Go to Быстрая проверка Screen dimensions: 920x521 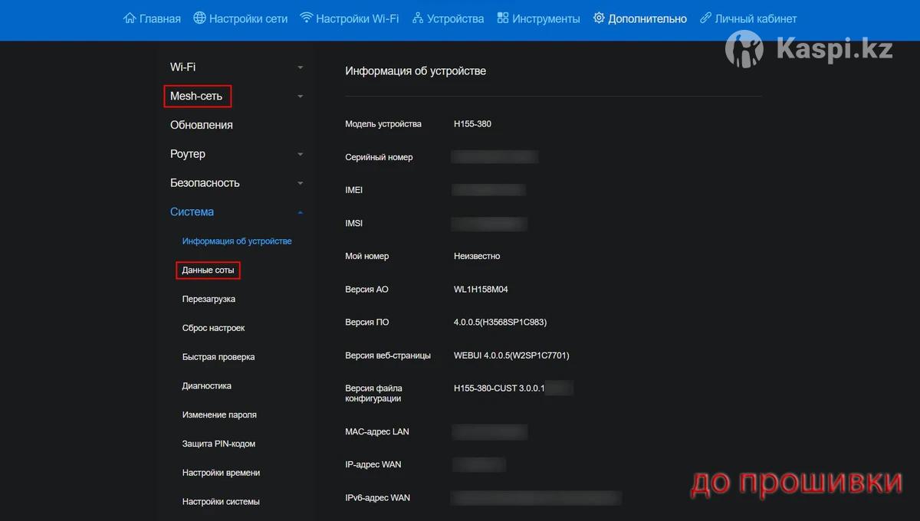click(x=219, y=357)
